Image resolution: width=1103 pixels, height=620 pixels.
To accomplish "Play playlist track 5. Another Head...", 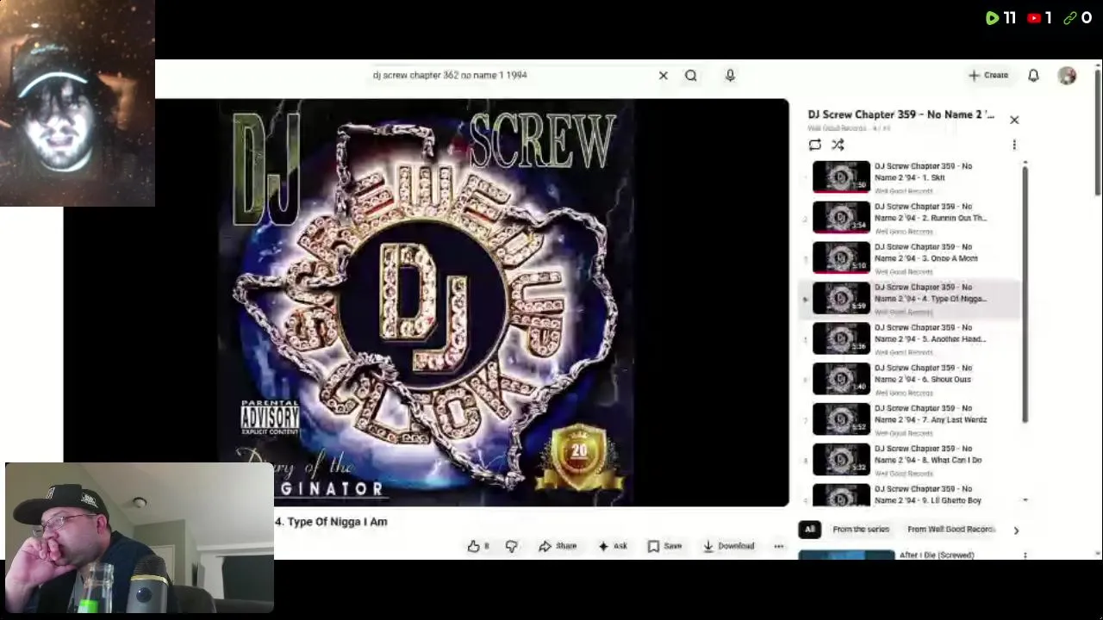I will [911, 339].
